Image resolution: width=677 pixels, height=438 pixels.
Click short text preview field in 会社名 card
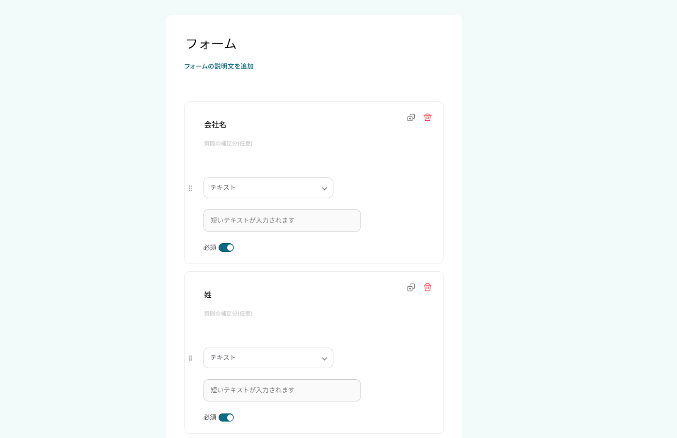pos(282,220)
